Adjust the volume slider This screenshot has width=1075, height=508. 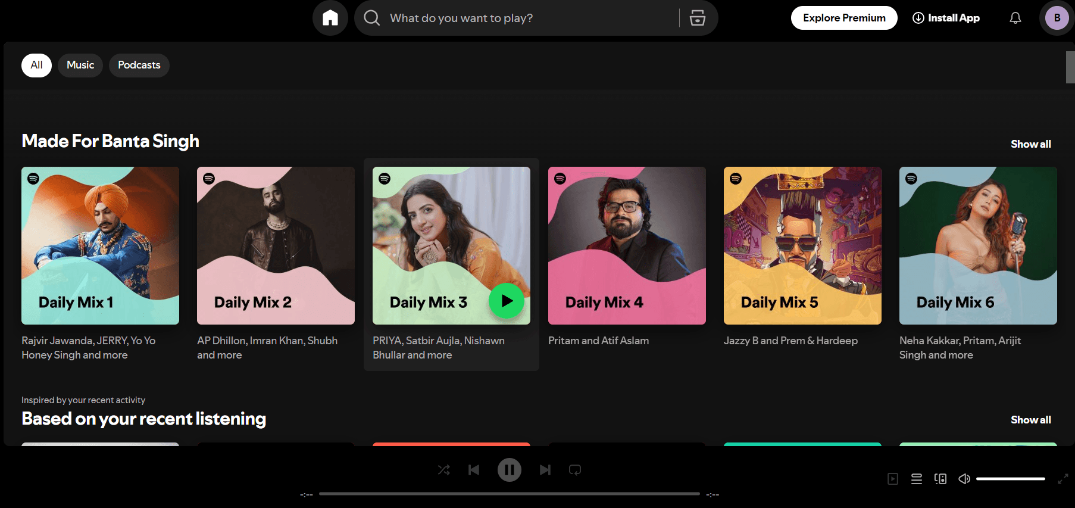pos(1011,479)
